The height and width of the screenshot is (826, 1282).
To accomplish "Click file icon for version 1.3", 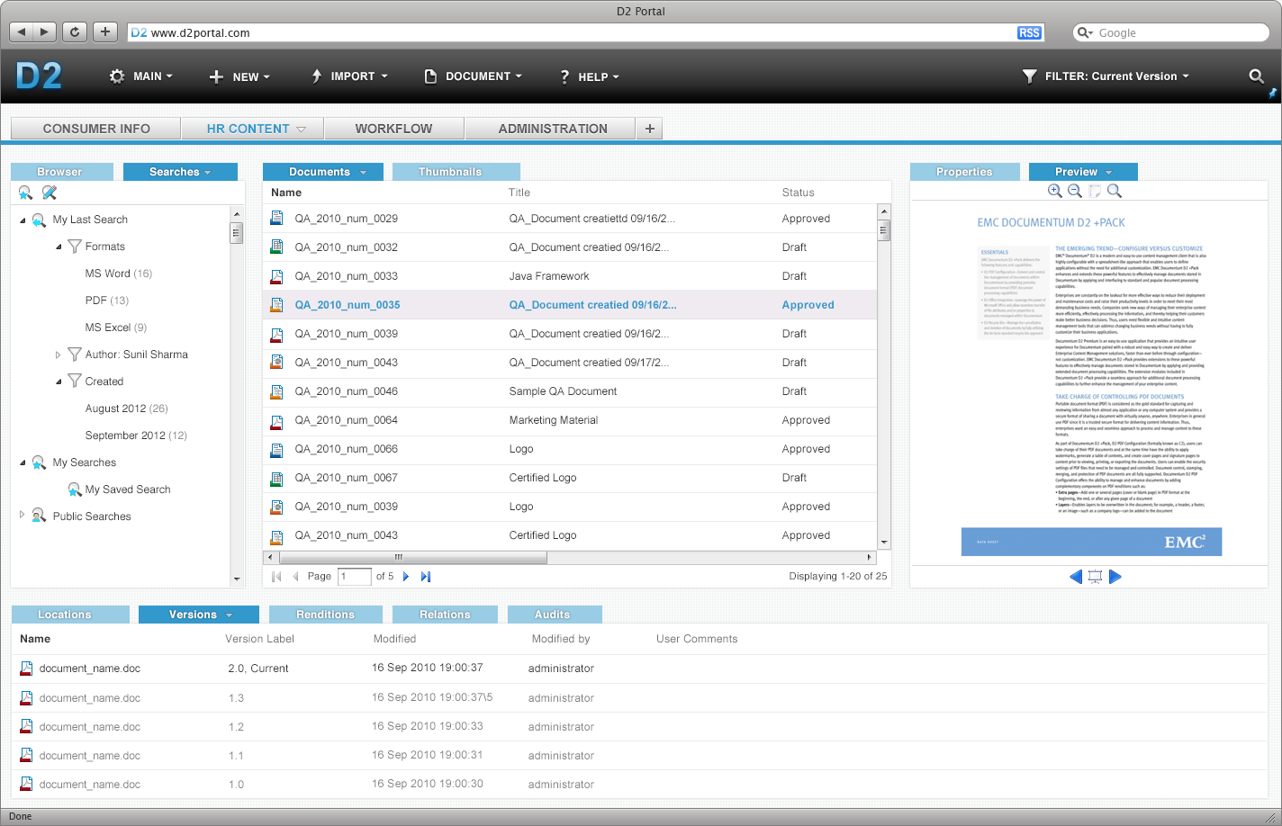I will pyautogui.click(x=26, y=698).
